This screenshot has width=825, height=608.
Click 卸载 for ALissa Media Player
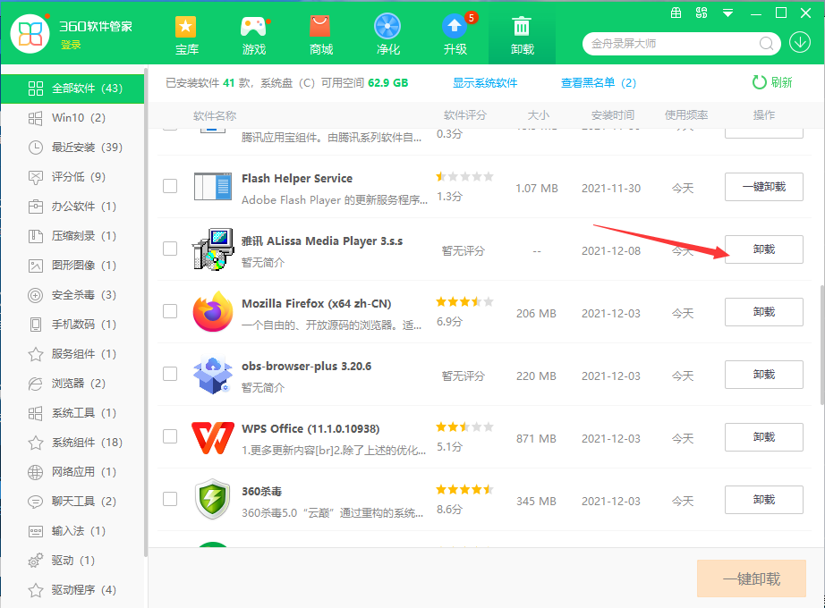coord(764,249)
